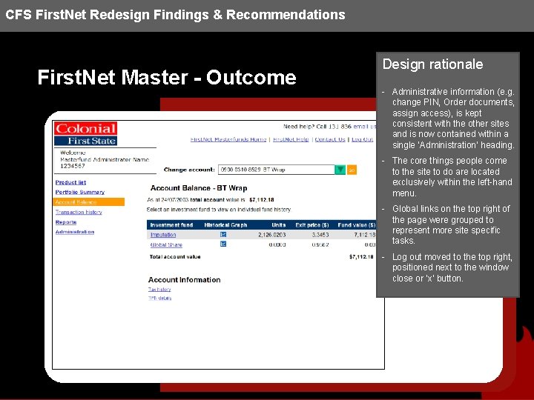The width and height of the screenshot is (534, 400).
Task: Click the Units column header
Action: [279, 225]
